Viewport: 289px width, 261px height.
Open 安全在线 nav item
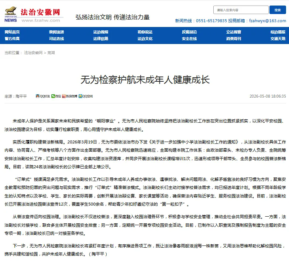[189, 39]
